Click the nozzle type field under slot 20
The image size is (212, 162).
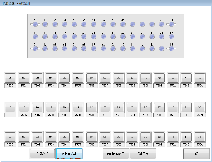(64, 115)
